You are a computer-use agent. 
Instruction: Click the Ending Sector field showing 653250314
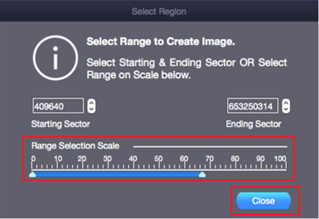pos(253,106)
